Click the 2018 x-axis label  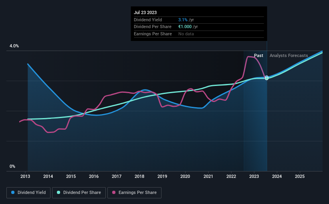click(139, 176)
